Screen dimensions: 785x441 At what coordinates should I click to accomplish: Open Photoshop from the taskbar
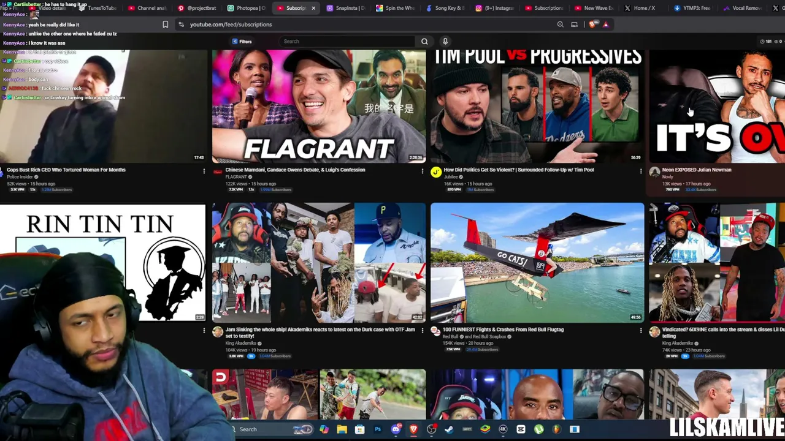[x=378, y=429]
